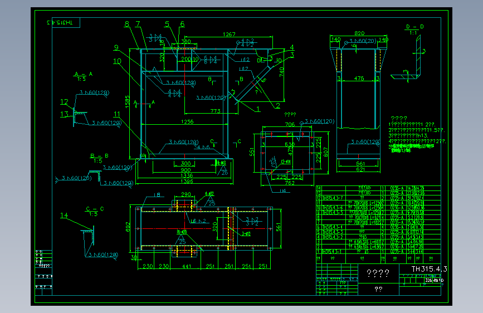Pick the vertical 740 dimension

281,72
